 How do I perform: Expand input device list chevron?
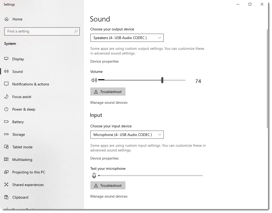point(160,135)
